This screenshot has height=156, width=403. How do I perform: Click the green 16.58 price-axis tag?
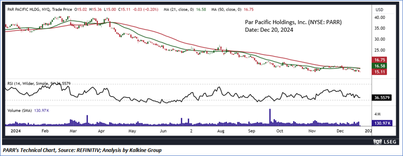379,66
